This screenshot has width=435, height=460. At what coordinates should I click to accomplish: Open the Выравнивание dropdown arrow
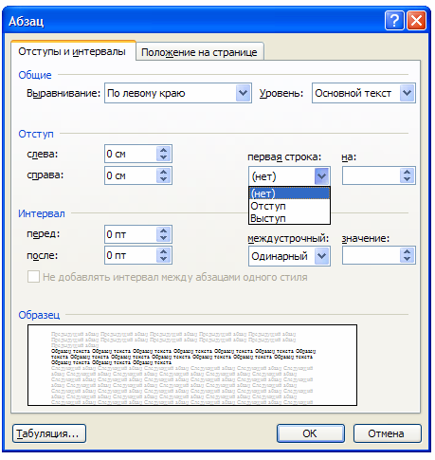(243, 93)
